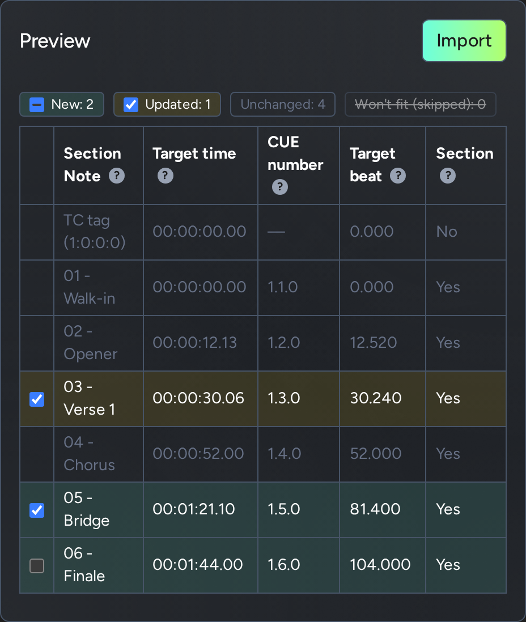Click the TC tag (1:0:0:0) cell

[x=99, y=232]
